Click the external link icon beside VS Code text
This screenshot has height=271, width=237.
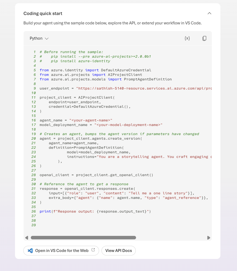(93, 250)
